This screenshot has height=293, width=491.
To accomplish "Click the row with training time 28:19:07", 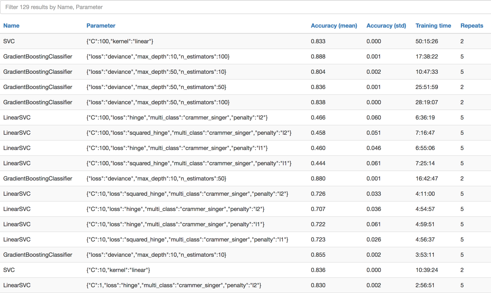I will (245, 102).
